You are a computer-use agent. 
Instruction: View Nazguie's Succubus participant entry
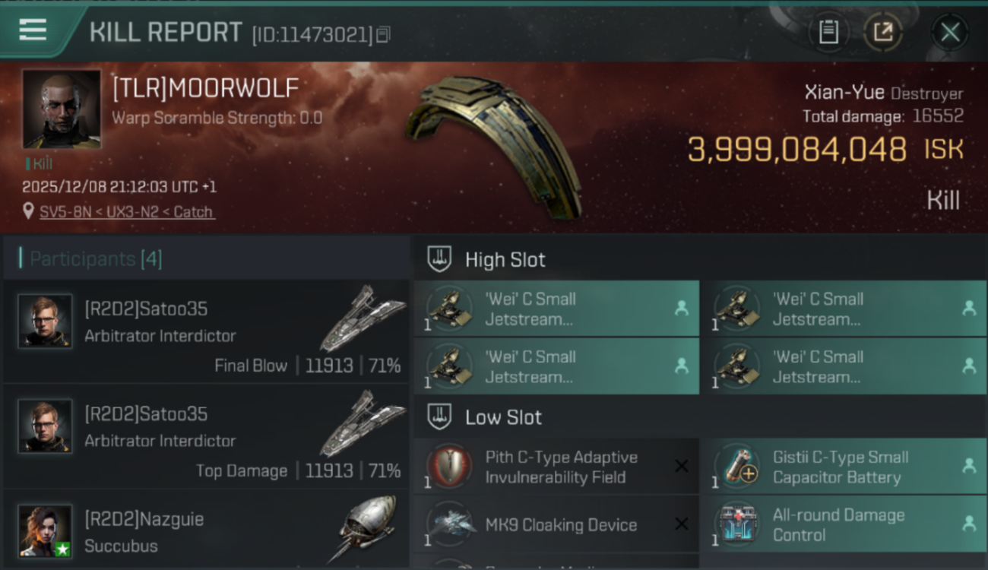pos(205,532)
